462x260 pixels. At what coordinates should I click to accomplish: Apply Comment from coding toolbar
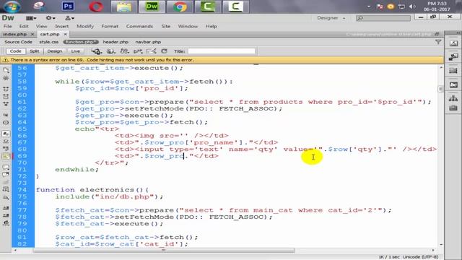(x=6, y=167)
